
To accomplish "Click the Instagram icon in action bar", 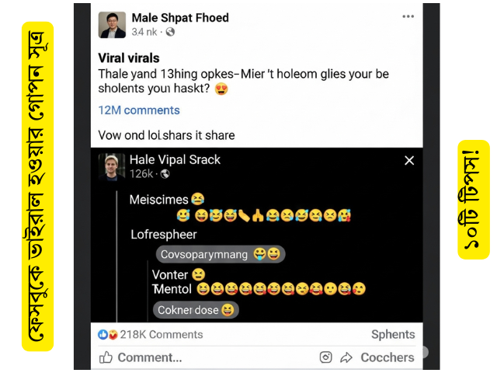I will point(326,357).
